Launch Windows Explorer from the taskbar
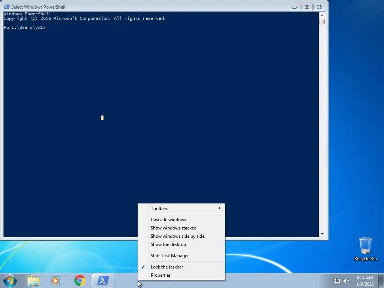Viewport: 384px width, 288px height. [33, 280]
